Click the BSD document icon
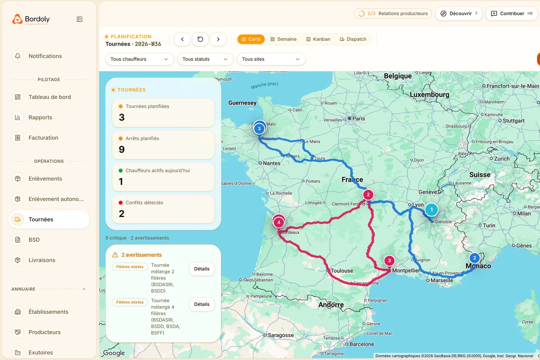Screen dimensions: 540x360 18,240
